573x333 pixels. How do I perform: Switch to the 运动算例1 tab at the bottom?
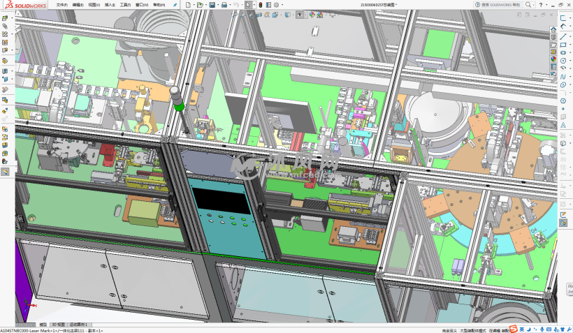click(79, 325)
